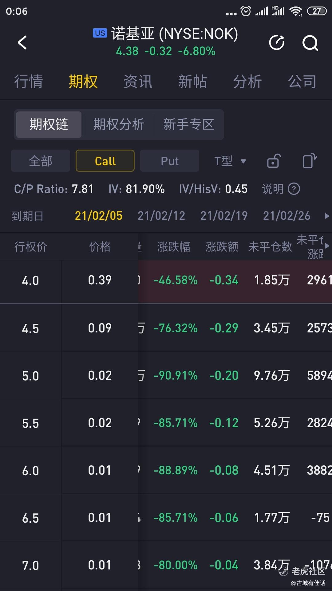Tap the alarm clock status icon
This screenshot has height=591, width=332.
(x=246, y=11)
